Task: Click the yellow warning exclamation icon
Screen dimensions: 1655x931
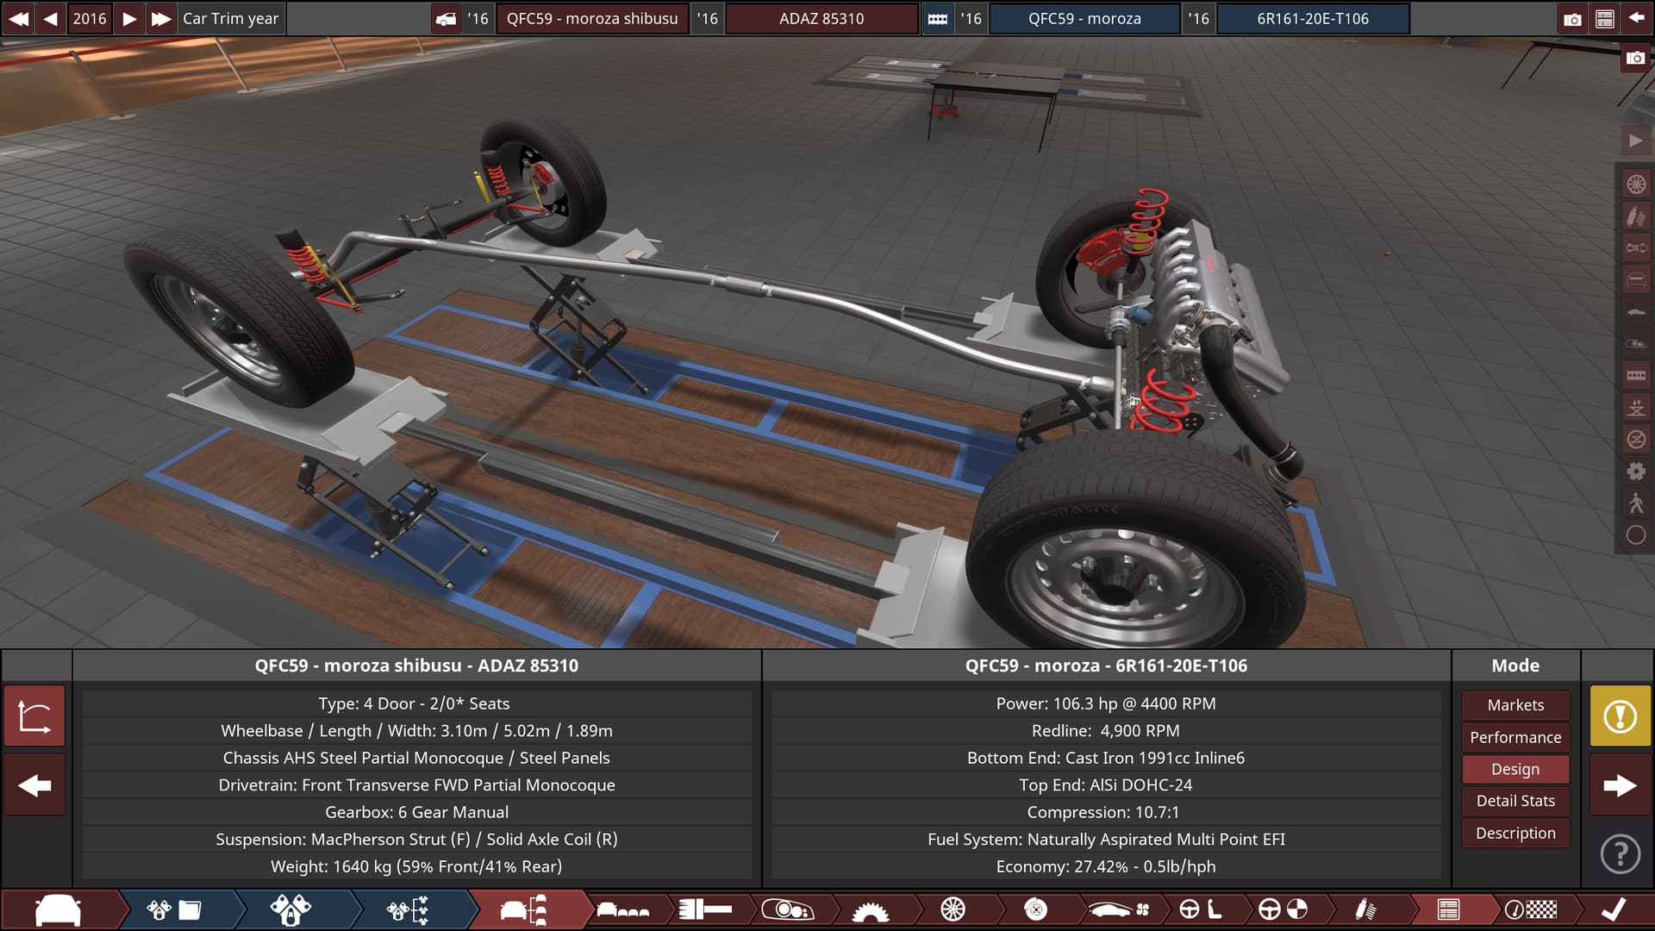Action: coord(1620,715)
